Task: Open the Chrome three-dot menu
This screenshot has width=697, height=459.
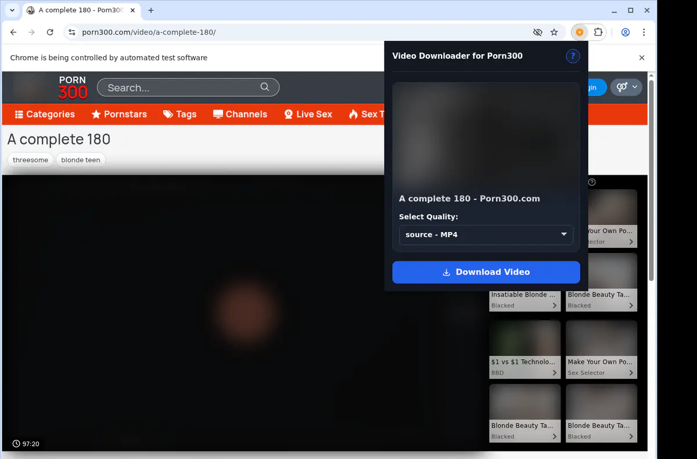Action: [644, 32]
